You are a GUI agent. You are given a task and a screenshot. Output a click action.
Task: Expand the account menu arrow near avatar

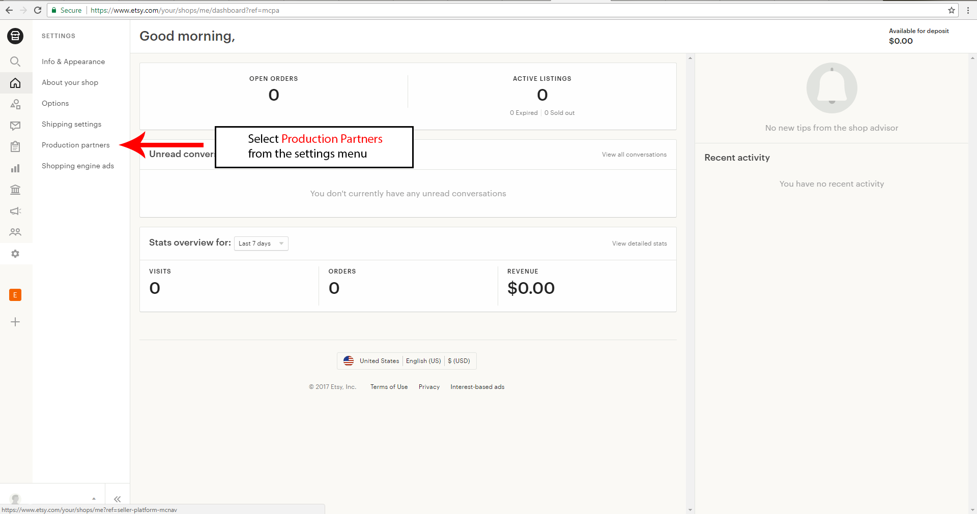click(94, 499)
